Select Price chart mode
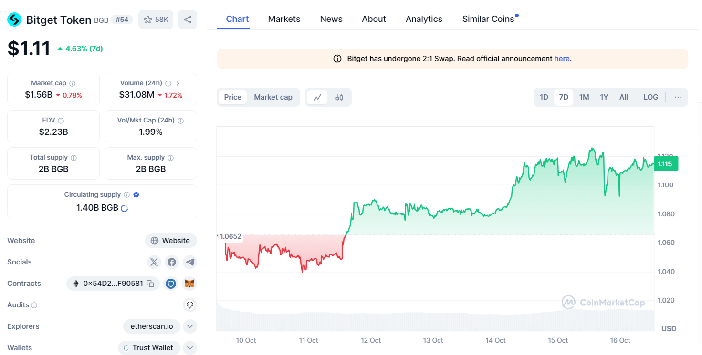 click(233, 97)
